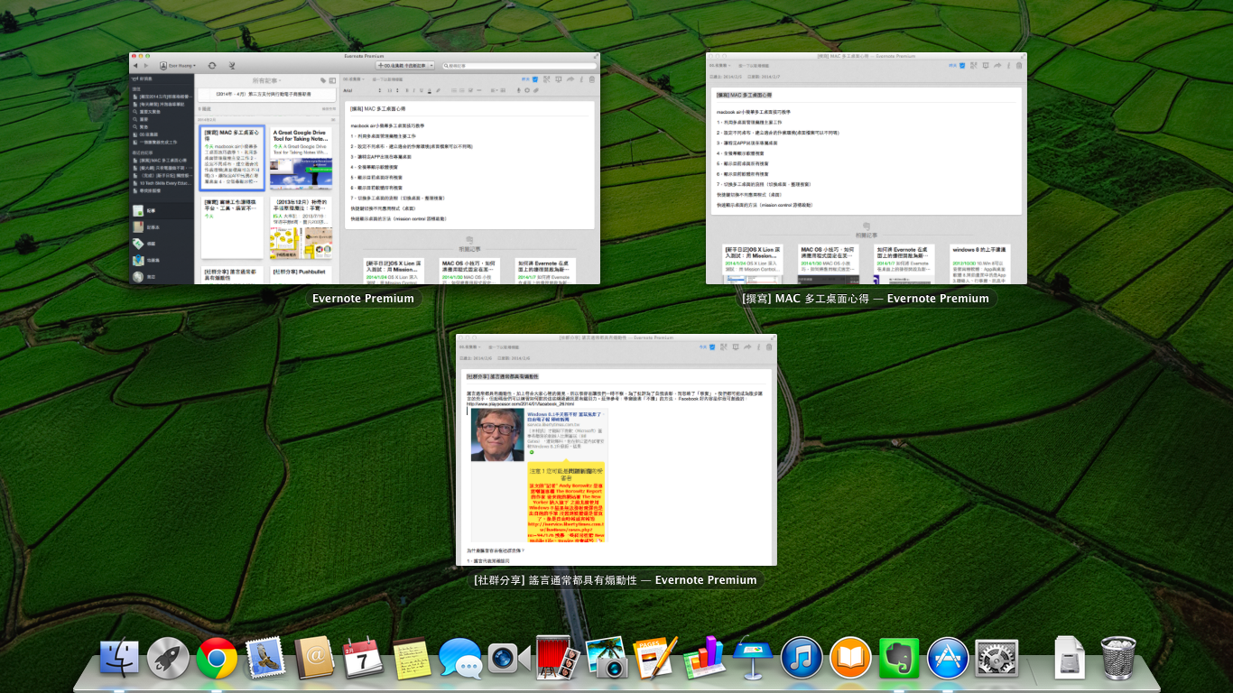Open notebook dropdown in 謠言通常都具有煽動性 window
1233x693 pixels.
[x=469, y=346]
